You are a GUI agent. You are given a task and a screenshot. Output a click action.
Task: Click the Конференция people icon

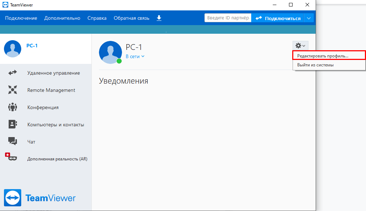[x=13, y=107]
